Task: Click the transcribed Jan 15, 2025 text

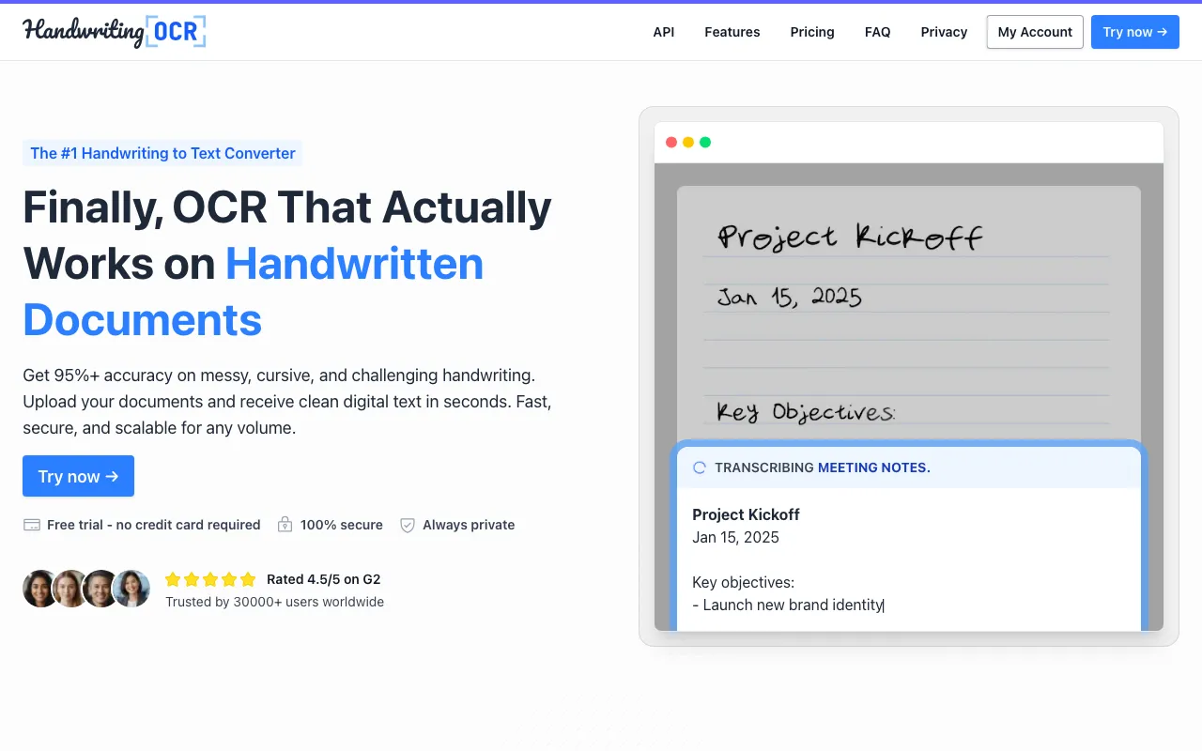Action: tap(735, 537)
